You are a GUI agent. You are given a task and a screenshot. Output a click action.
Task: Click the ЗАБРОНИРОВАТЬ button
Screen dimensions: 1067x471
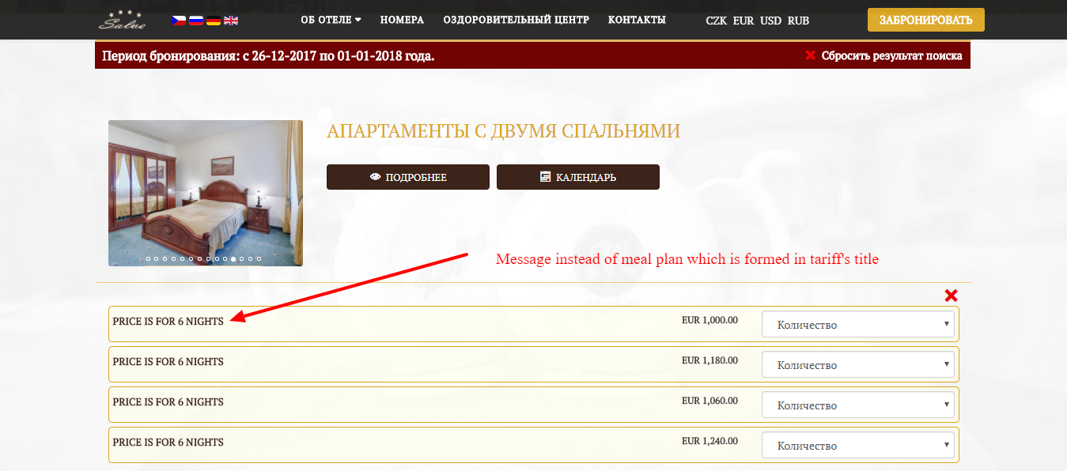point(926,20)
